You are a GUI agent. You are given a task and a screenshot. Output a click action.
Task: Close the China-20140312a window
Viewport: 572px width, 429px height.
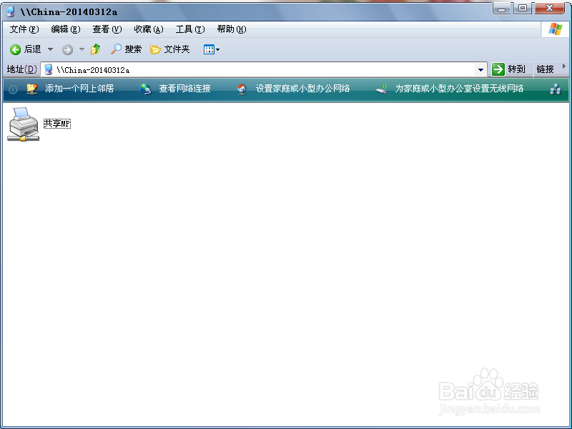point(549,9)
